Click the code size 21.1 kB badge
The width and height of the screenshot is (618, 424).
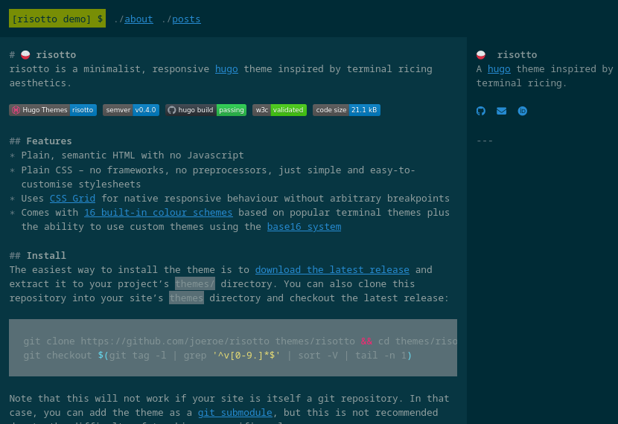pos(346,110)
